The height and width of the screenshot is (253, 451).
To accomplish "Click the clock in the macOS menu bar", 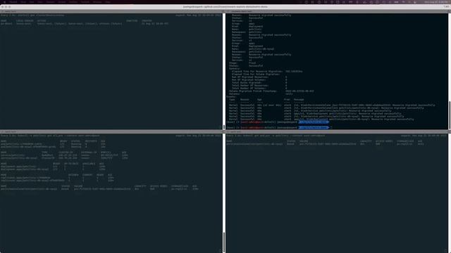I will point(436,1).
